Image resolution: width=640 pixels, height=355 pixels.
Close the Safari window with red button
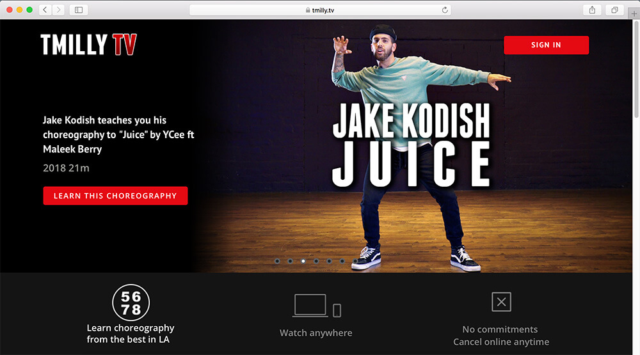(10, 10)
